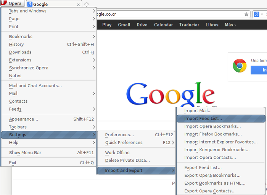Image resolution: width=267 pixels, height=195 pixels.
Task: Click the Chrome logo icon
Action: 240,66
